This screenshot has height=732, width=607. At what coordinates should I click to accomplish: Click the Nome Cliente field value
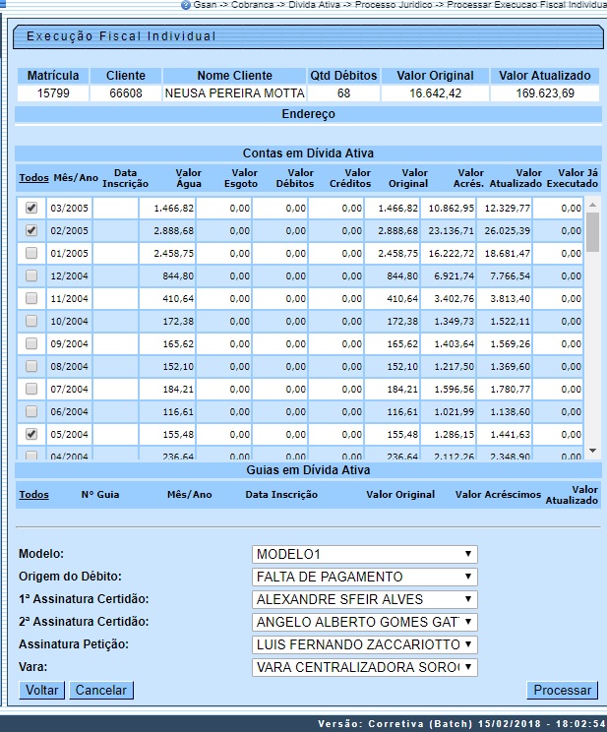pos(234,93)
